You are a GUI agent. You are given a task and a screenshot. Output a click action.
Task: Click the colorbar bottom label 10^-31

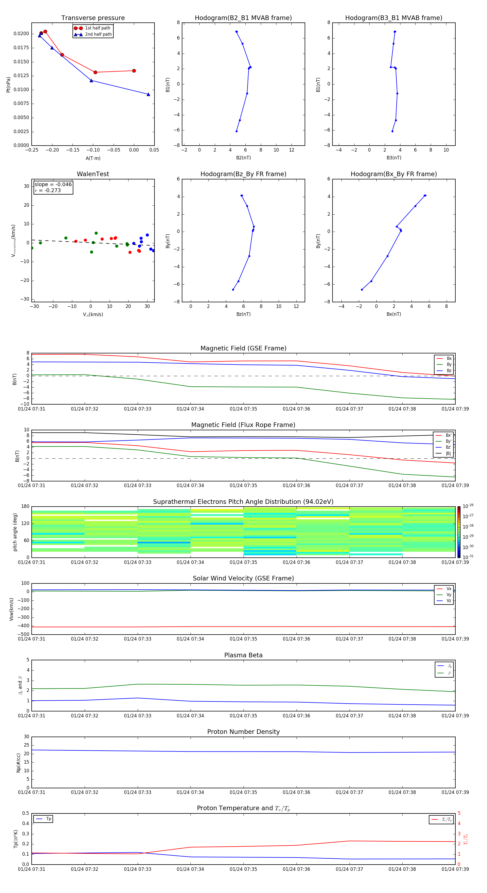(x=468, y=557)
